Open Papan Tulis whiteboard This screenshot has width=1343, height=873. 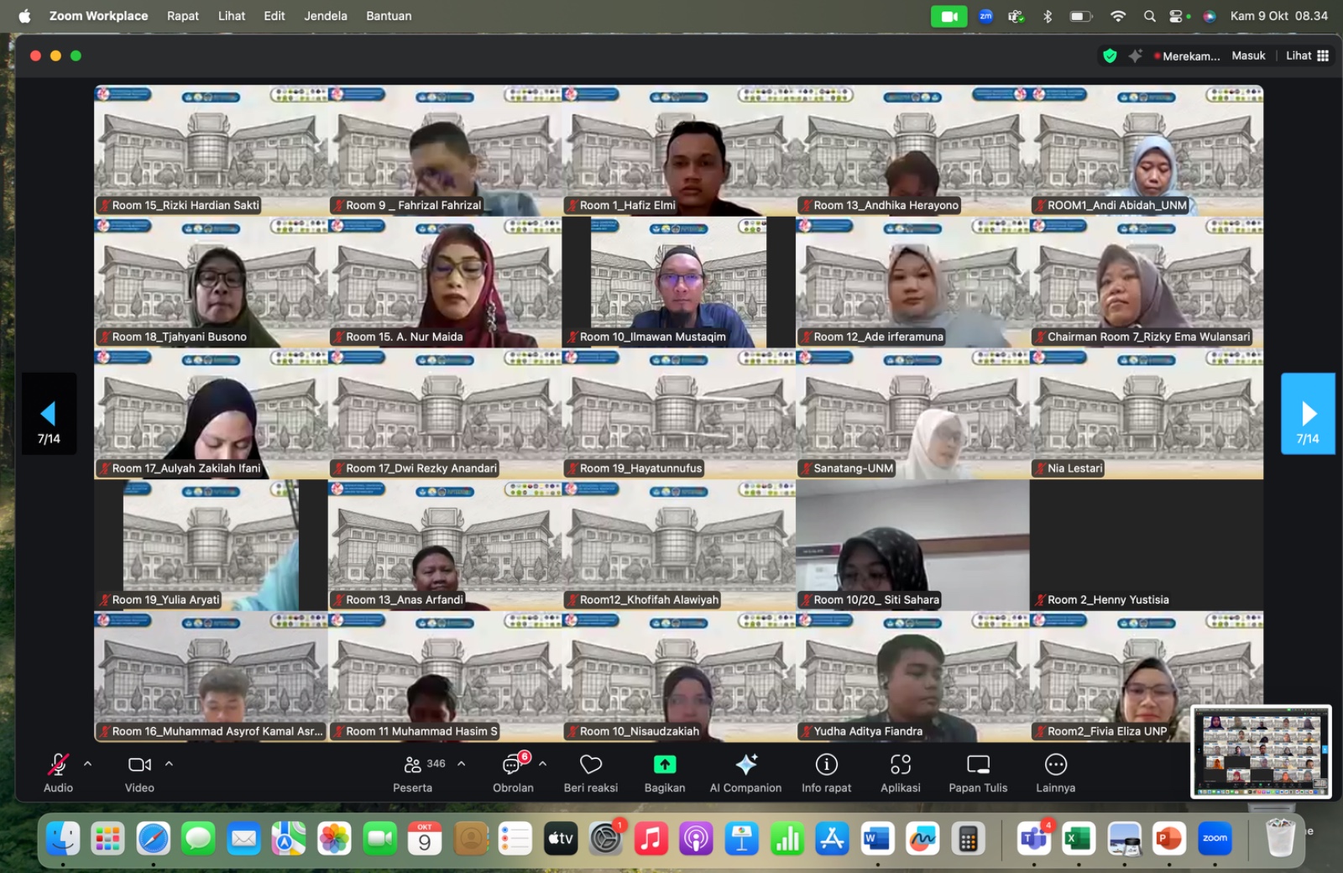[x=978, y=765]
